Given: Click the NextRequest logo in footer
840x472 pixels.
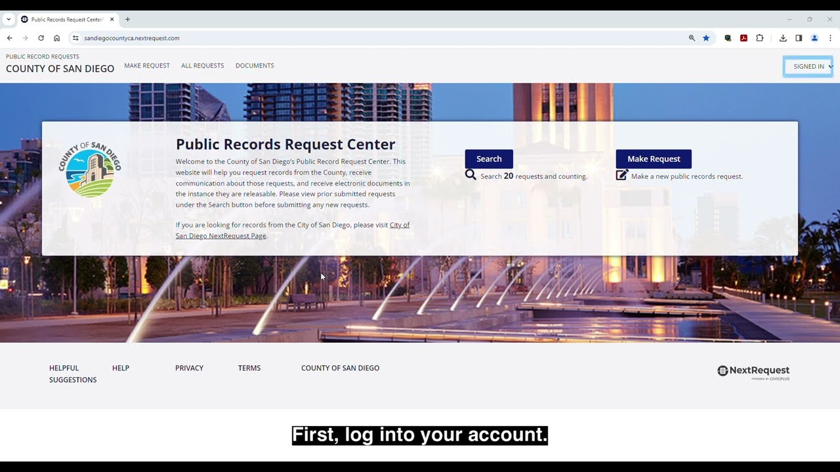Looking at the screenshot, I should [x=753, y=372].
